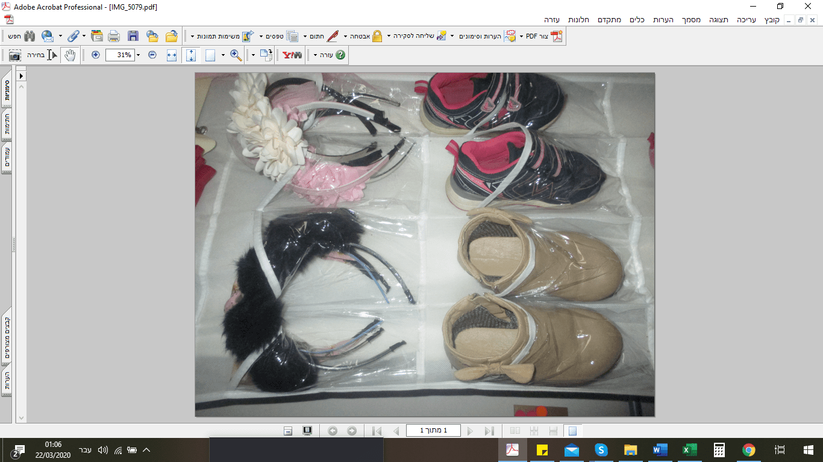Open the Pages (עמודים) side tab

7,158
